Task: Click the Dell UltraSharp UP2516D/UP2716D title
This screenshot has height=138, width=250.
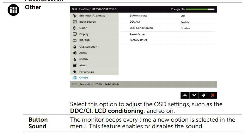Action: click(x=94, y=9)
